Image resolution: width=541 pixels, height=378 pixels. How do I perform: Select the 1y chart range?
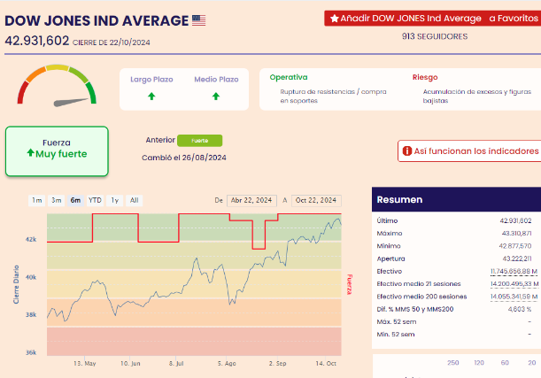115,200
